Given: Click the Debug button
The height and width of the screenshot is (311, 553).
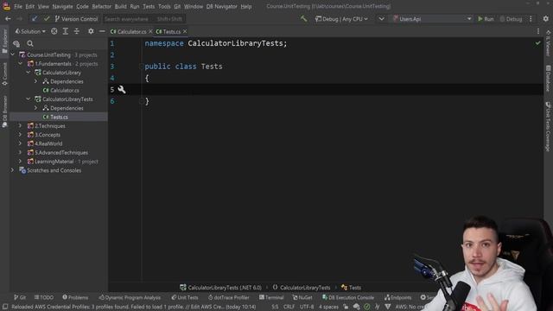Looking at the screenshot, I should pyautogui.click(x=511, y=19).
